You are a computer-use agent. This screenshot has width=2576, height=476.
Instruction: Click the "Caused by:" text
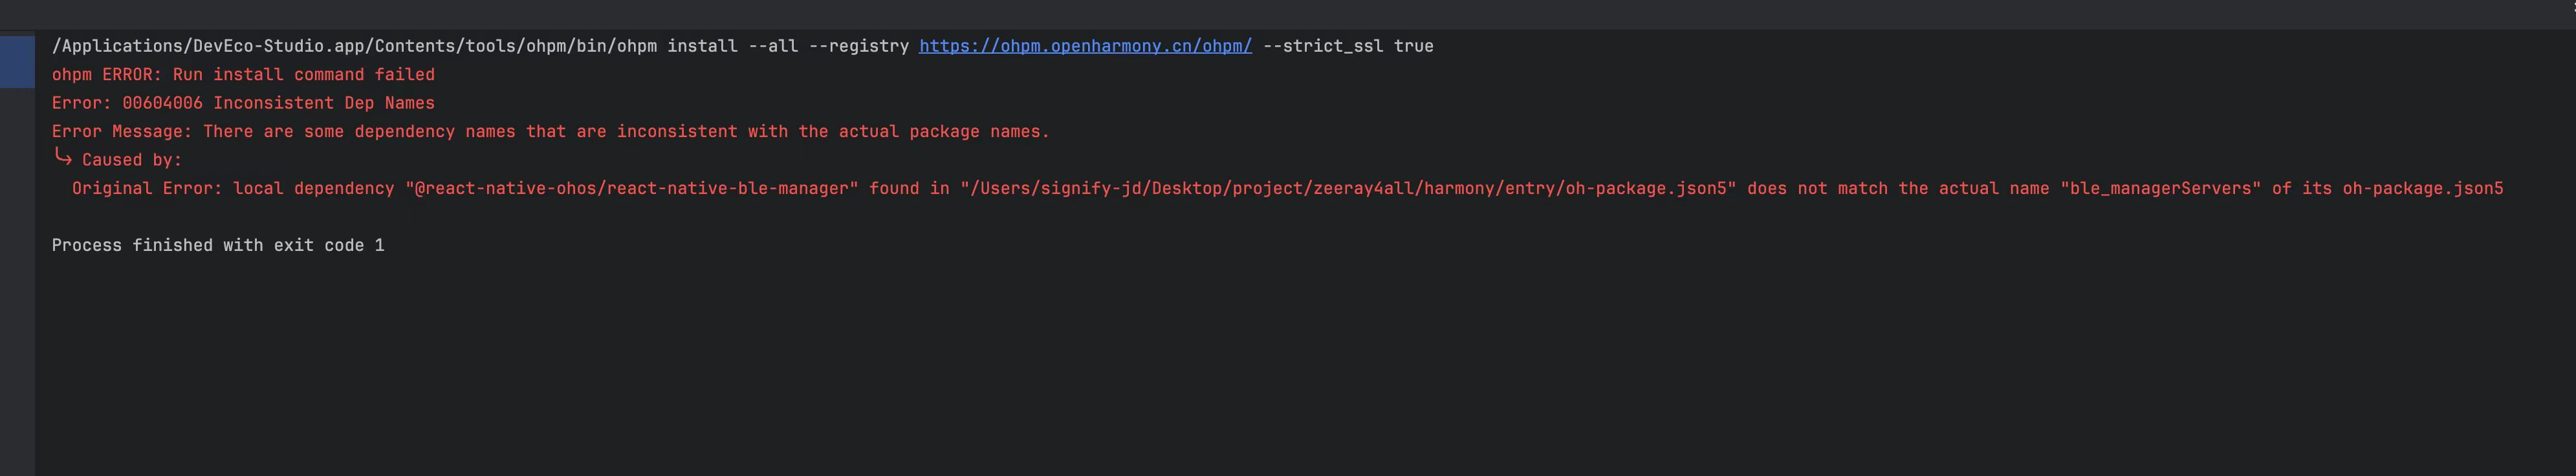pyautogui.click(x=132, y=160)
